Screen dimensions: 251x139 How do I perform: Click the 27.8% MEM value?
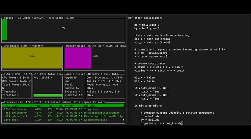(69, 109)
